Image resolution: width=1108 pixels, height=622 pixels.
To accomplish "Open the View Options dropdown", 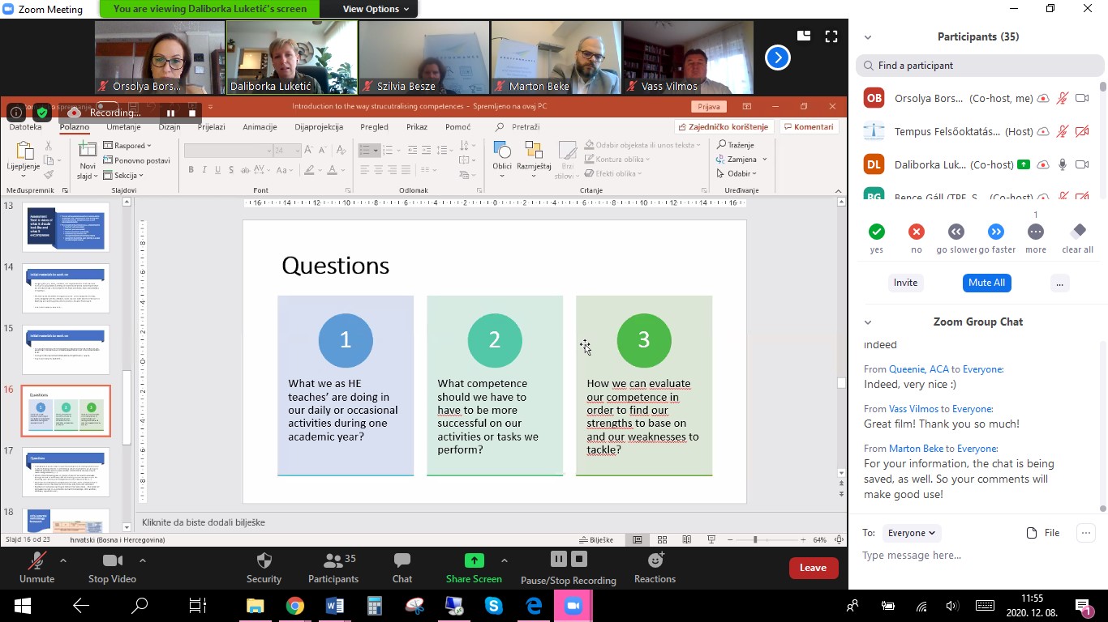I will pos(369,9).
